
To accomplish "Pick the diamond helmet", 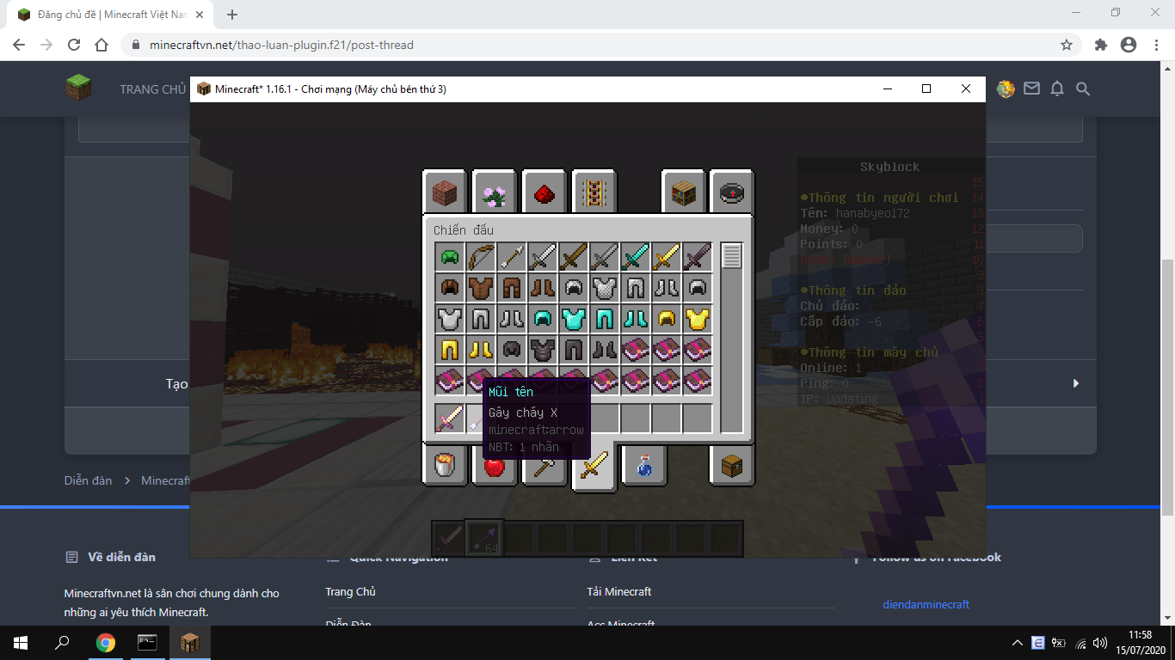I will coord(543,319).
